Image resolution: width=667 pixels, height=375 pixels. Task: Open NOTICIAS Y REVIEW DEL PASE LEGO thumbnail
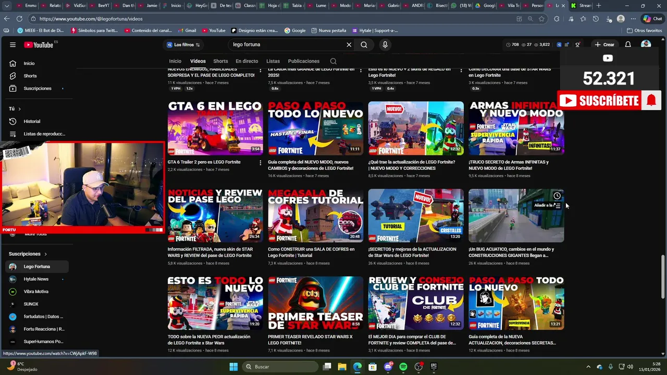tap(215, 216)
